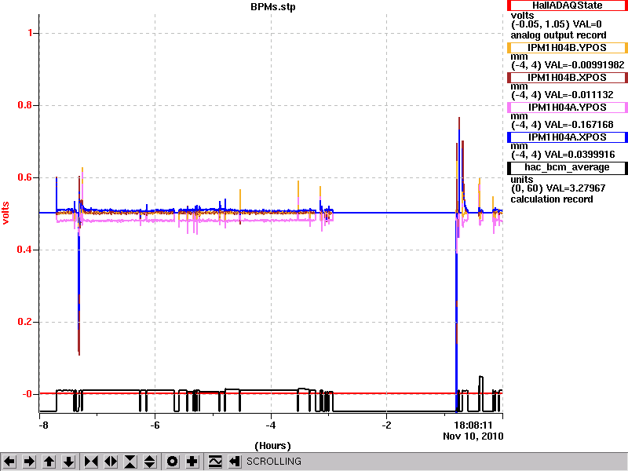Viewport: 628px width, 471px height.
Task: Pan the plot left with the left arrow
Action: 9,462
